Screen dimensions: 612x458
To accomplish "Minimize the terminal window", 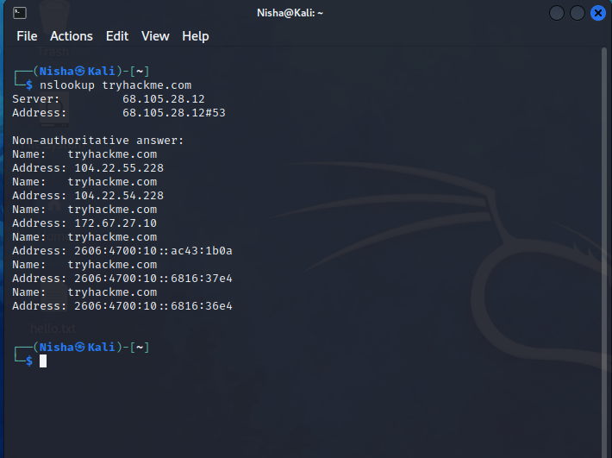I will [x=557, y=13].
